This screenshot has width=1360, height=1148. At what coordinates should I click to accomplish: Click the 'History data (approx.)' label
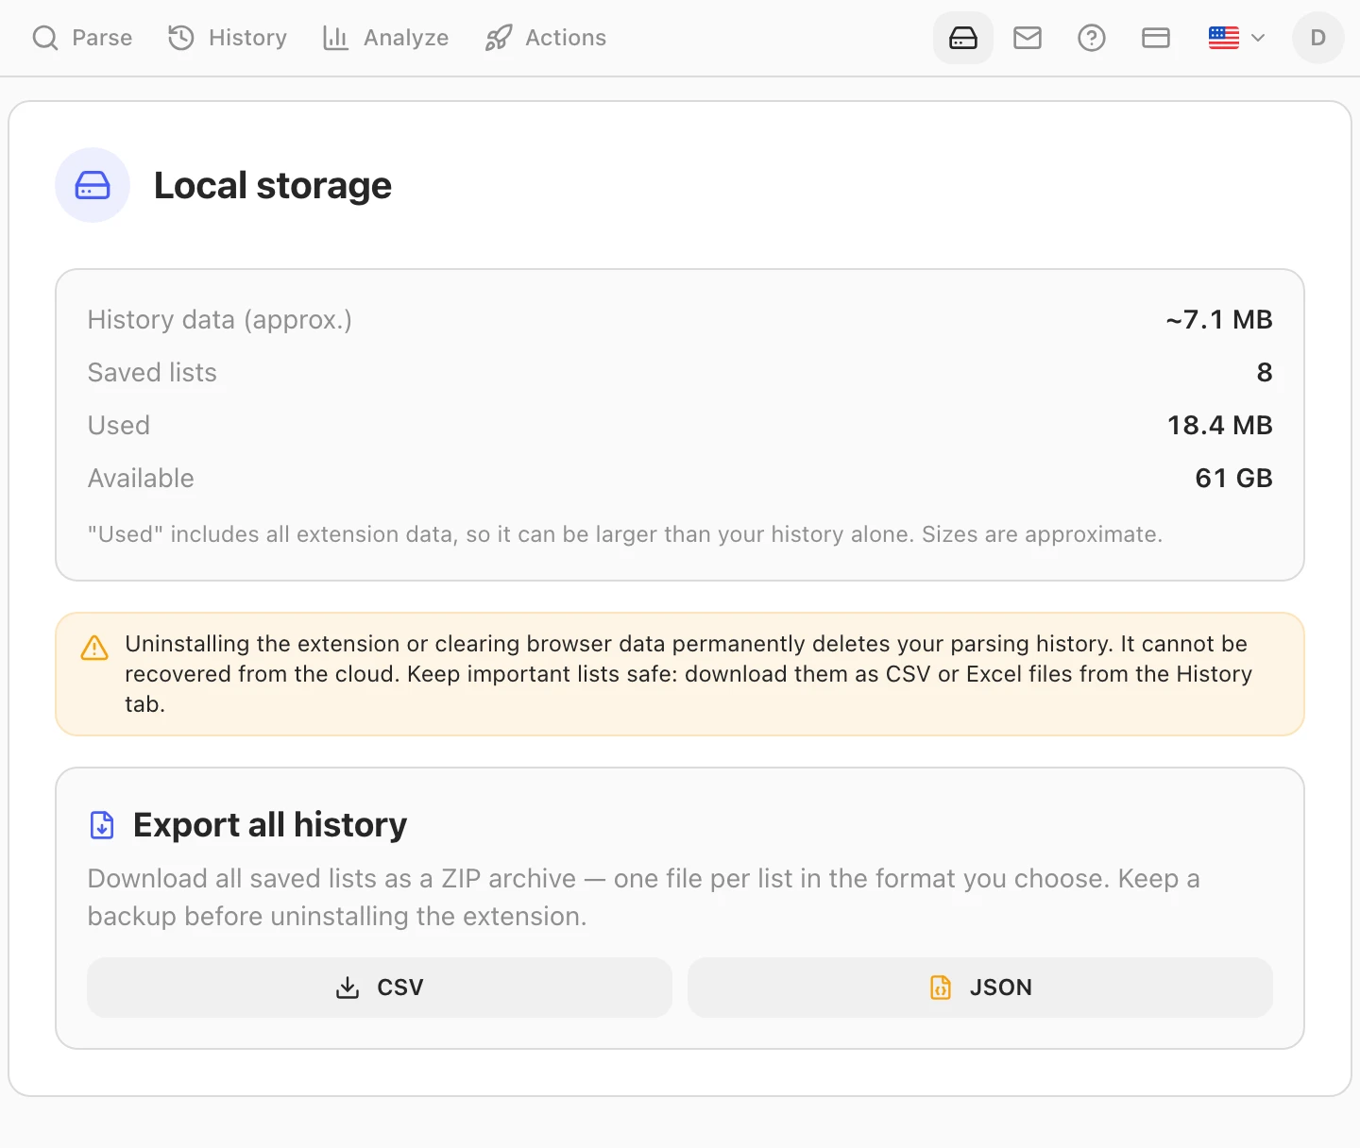[x=220, y=320]
